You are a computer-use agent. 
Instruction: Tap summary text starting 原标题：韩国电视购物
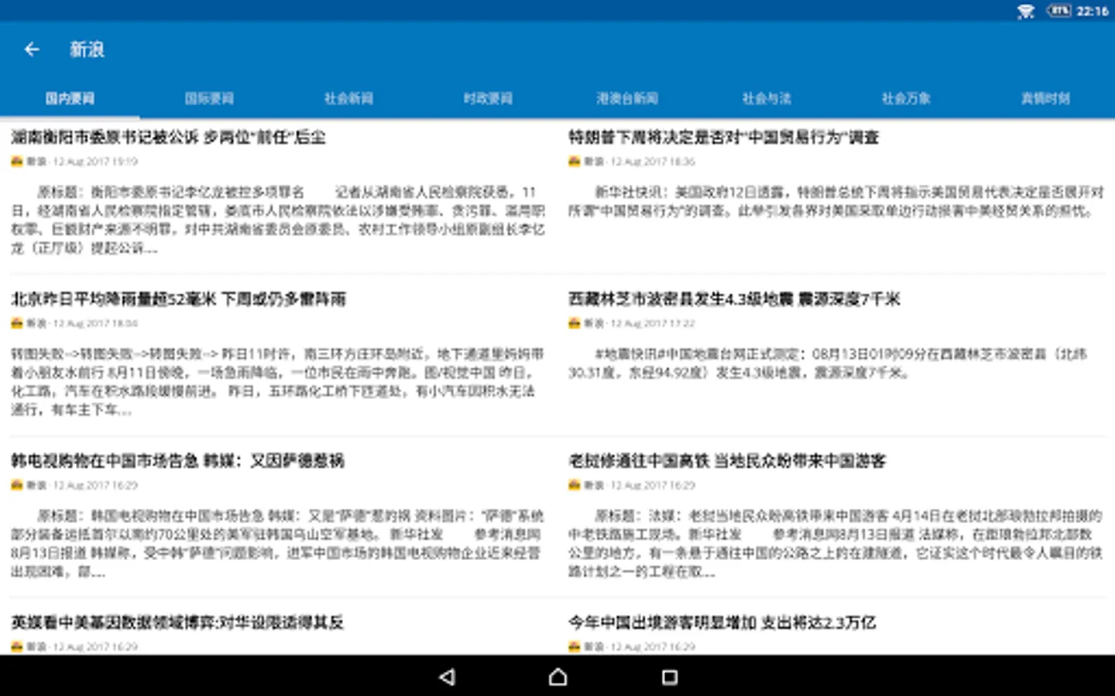coord(278,543)
